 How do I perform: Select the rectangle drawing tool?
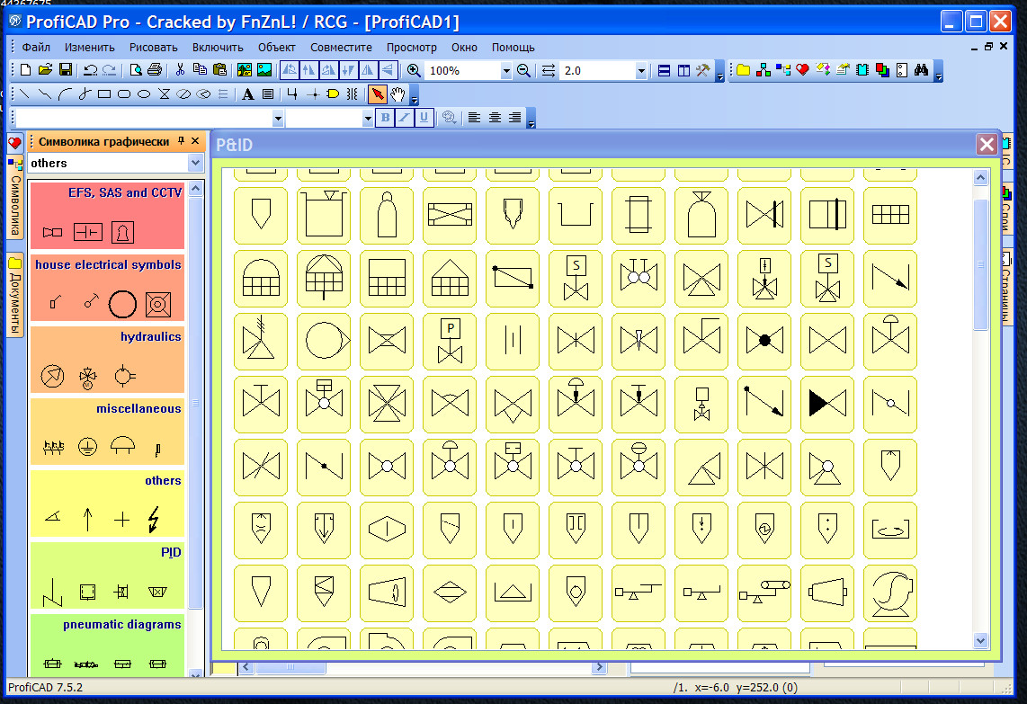103,94
